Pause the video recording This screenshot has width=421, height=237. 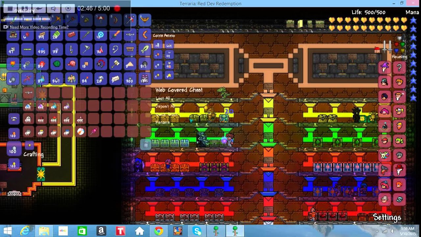[25, 8]
